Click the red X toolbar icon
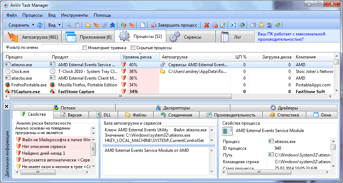 (207, 25)
